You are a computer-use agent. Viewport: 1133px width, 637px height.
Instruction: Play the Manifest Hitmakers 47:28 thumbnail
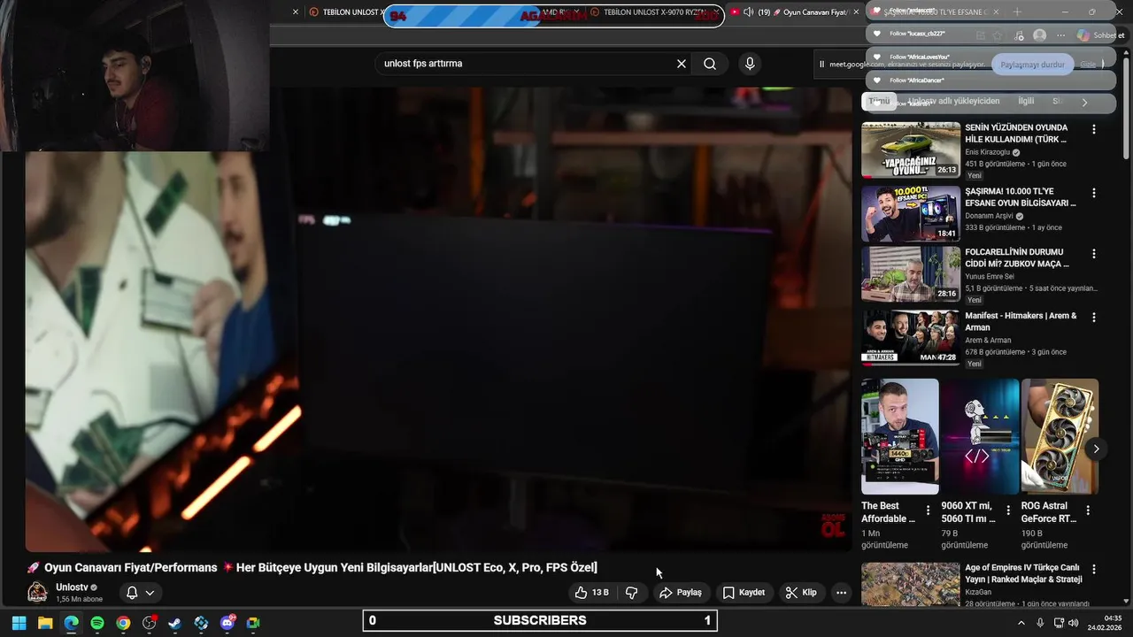pos(911,337)
